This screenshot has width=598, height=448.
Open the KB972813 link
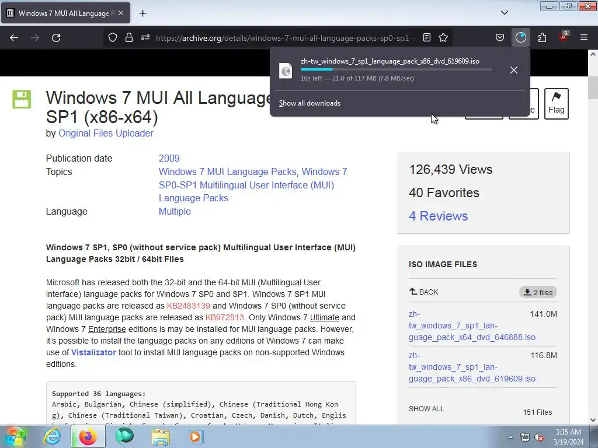click(224, 317)
